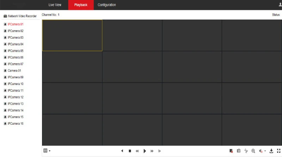
Task: Select the second window in top row
Action: 132,35
